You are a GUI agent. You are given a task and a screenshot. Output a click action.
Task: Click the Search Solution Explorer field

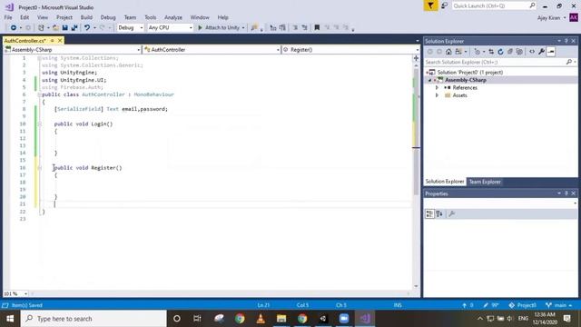coord(499,63)
